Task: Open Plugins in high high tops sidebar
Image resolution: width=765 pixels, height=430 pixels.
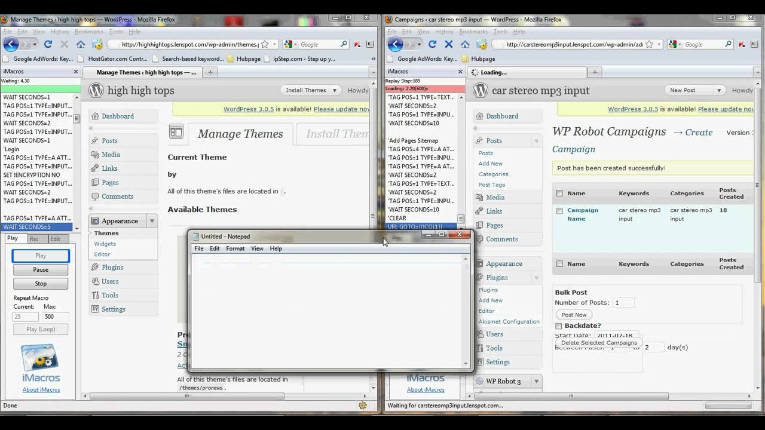Action: tap(112, 267)
